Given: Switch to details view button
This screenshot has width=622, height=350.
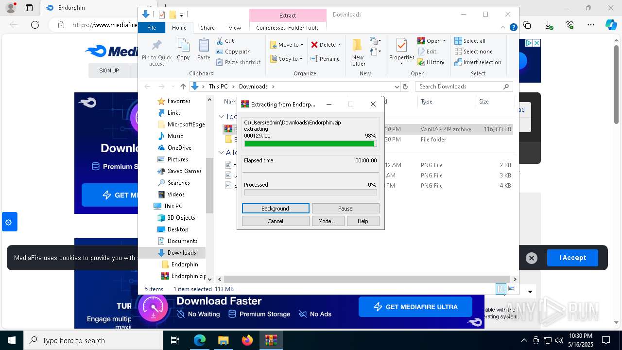Looking at the screenshot, I should [x=501, y=289].
